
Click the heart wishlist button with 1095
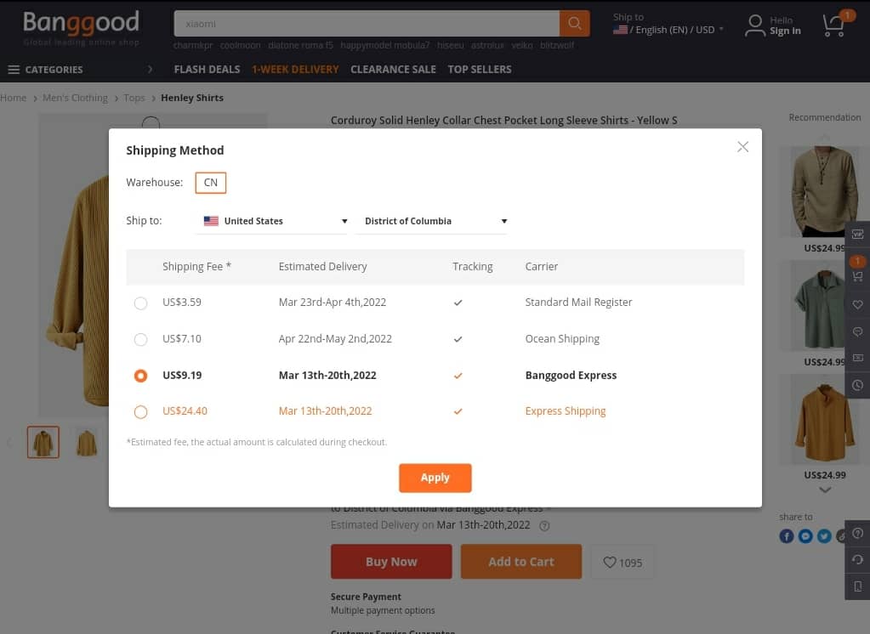[x=622, y=563]
